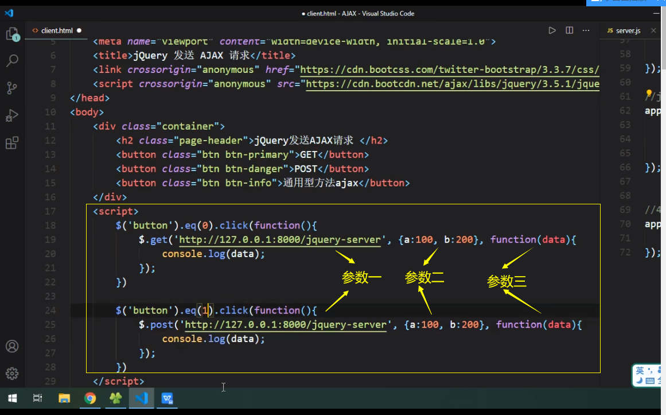Open the blue W app on taskbar

click(168, 398)
